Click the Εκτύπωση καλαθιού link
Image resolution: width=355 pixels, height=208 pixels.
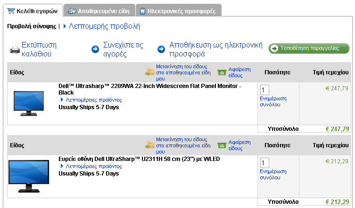point(39,49)
